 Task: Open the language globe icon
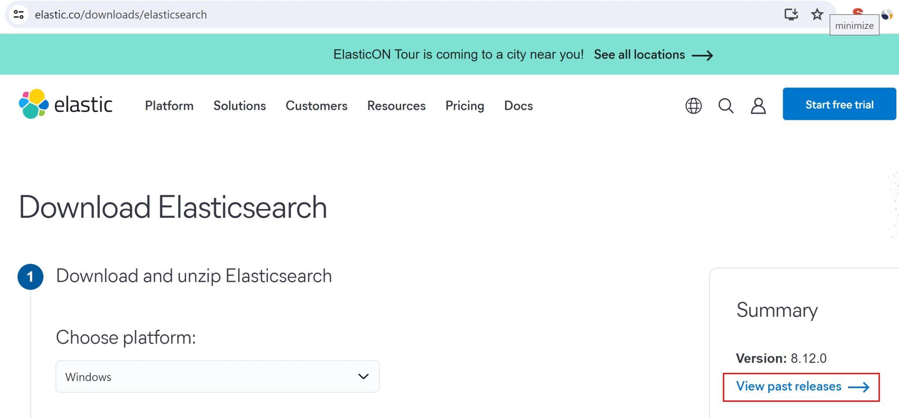tap(693, 106)
